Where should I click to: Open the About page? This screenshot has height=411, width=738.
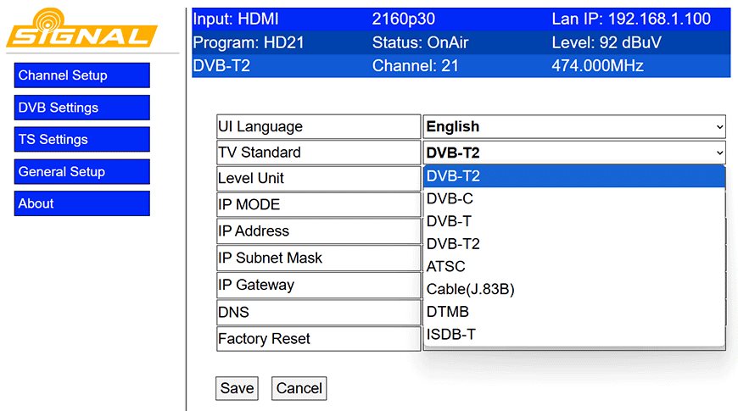(81, 204)
